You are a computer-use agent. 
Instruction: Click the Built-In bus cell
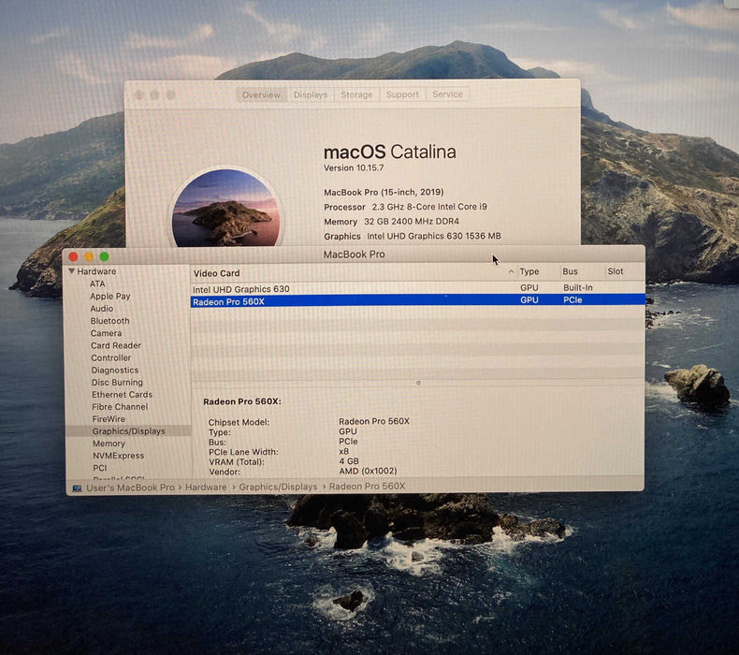[578, 287]
